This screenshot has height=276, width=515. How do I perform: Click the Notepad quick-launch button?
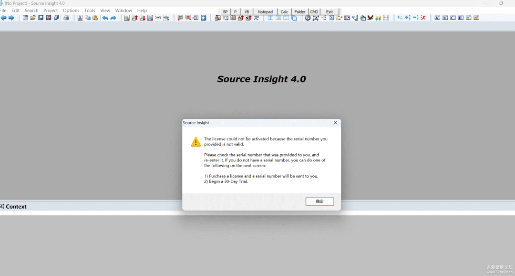click(265, 12)
